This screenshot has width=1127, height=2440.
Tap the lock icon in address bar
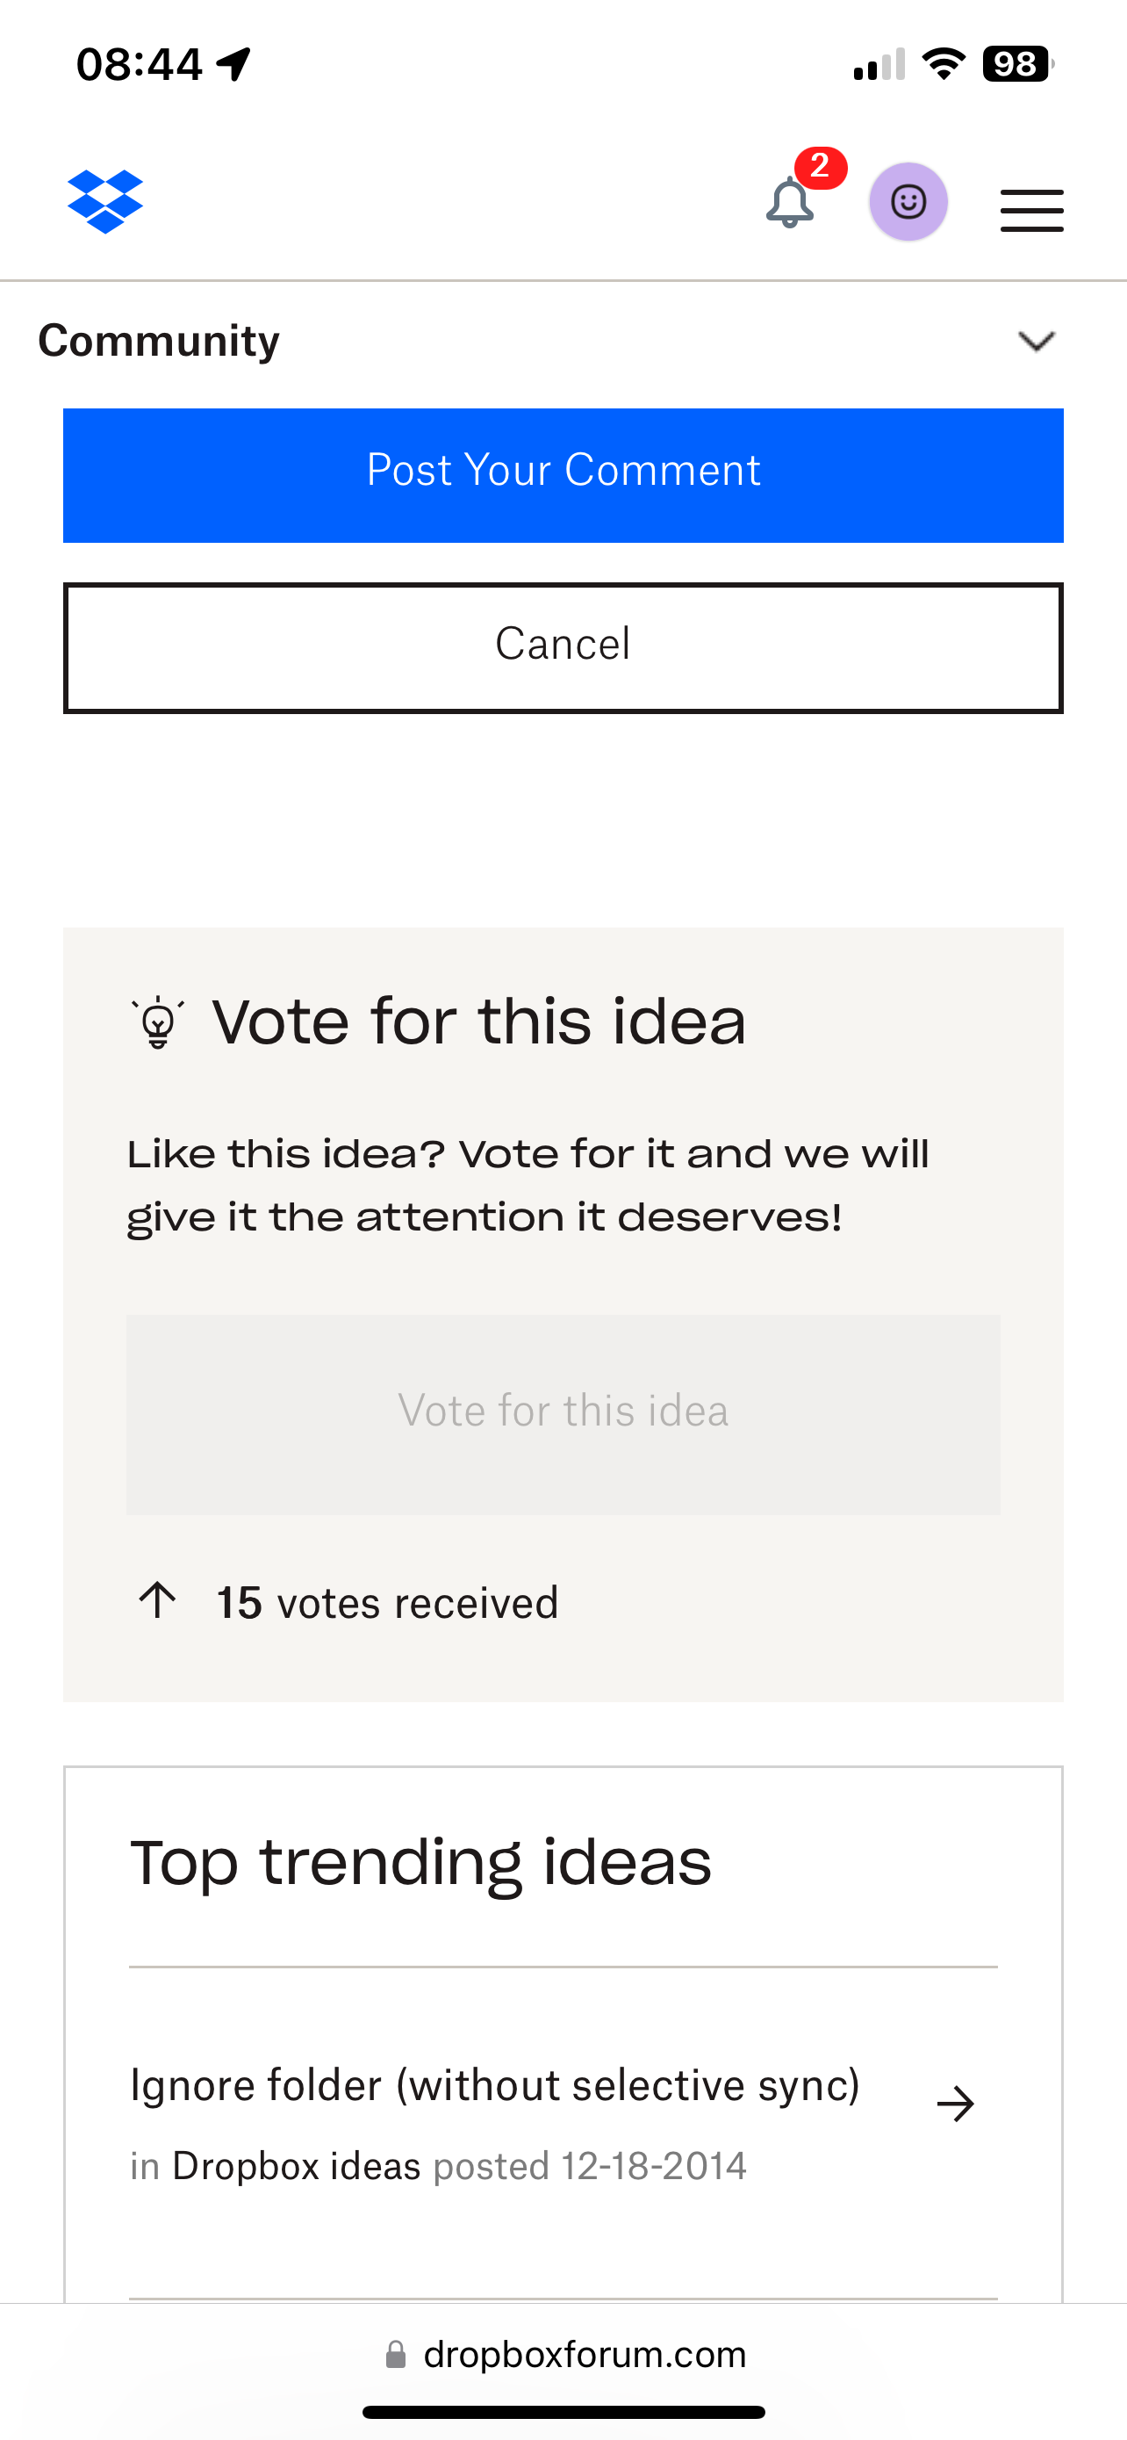point(396,2355)
